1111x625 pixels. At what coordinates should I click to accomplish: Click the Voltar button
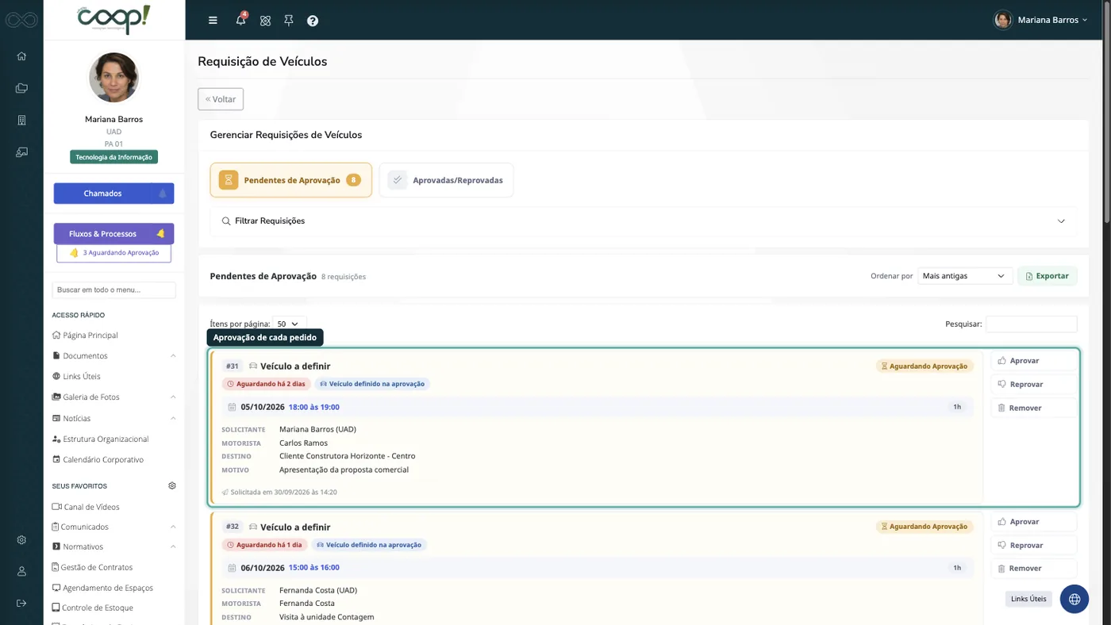[221, 99]
